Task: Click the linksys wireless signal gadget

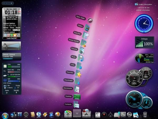Action: click(145, 42)
